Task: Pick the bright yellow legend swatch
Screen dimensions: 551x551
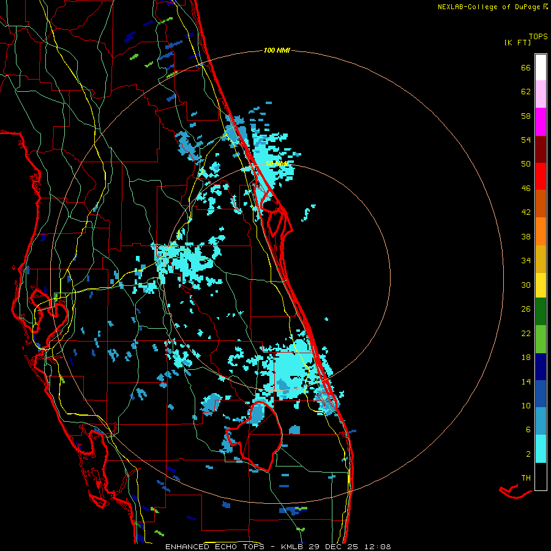Action: pyautogui.click(x=541, y=285)
